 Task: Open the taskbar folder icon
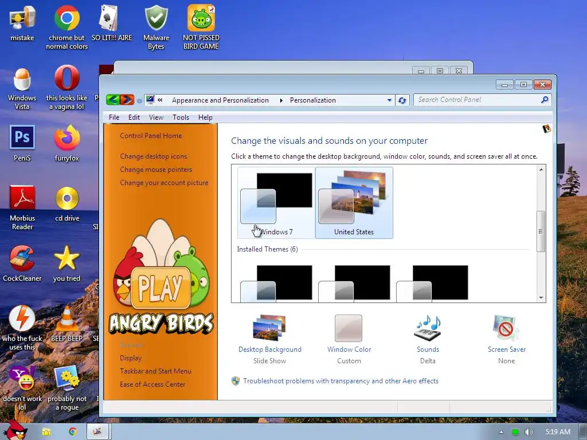point(46,432)
